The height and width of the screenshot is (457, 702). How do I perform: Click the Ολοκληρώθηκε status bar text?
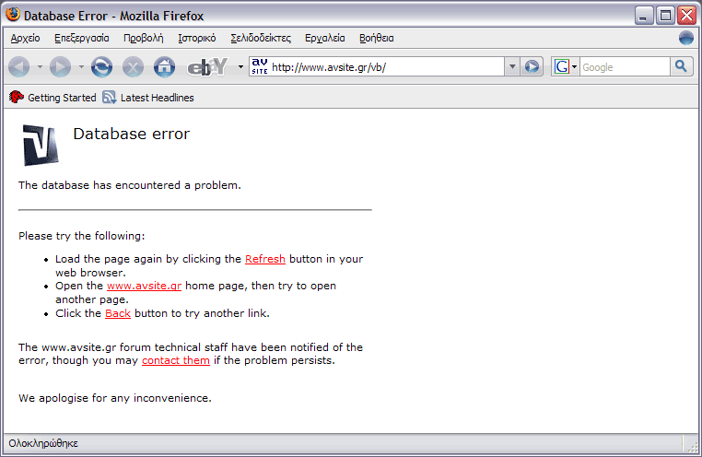point(43,443)
